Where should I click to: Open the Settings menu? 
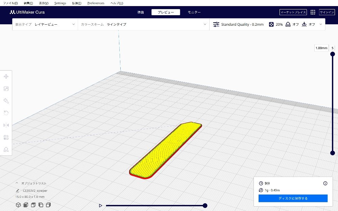coord(60,3)
